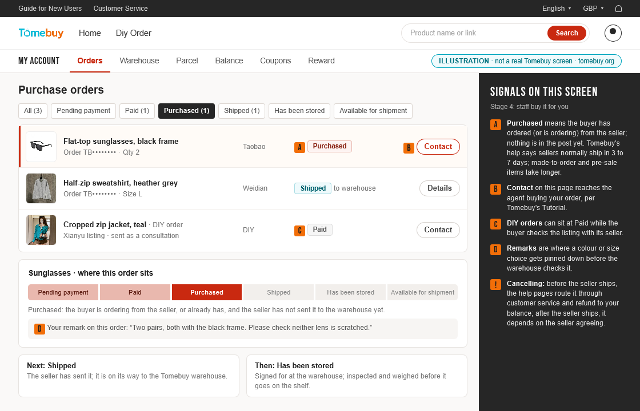This screenshot has width=640, height=411.
Task: Open the Reward tab
Action: coord(321,61)
